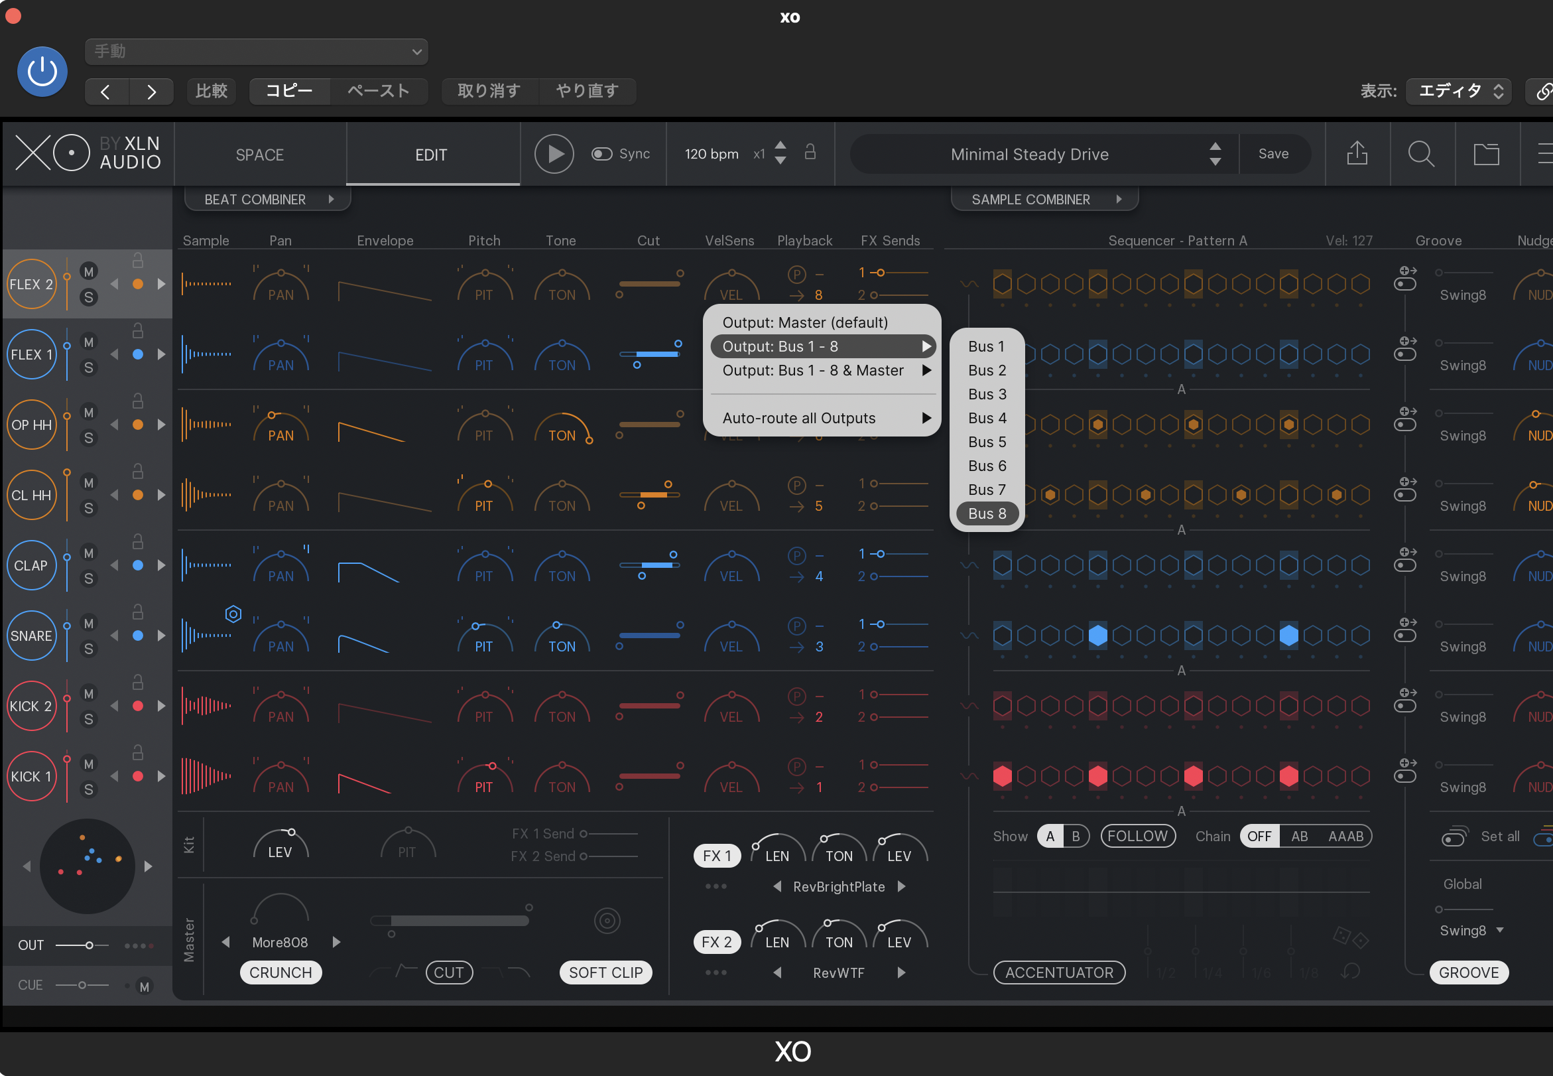Click the play button in transport
Screen dimensions: 1553x1076
pyautogui.click(x=554, y=154)
